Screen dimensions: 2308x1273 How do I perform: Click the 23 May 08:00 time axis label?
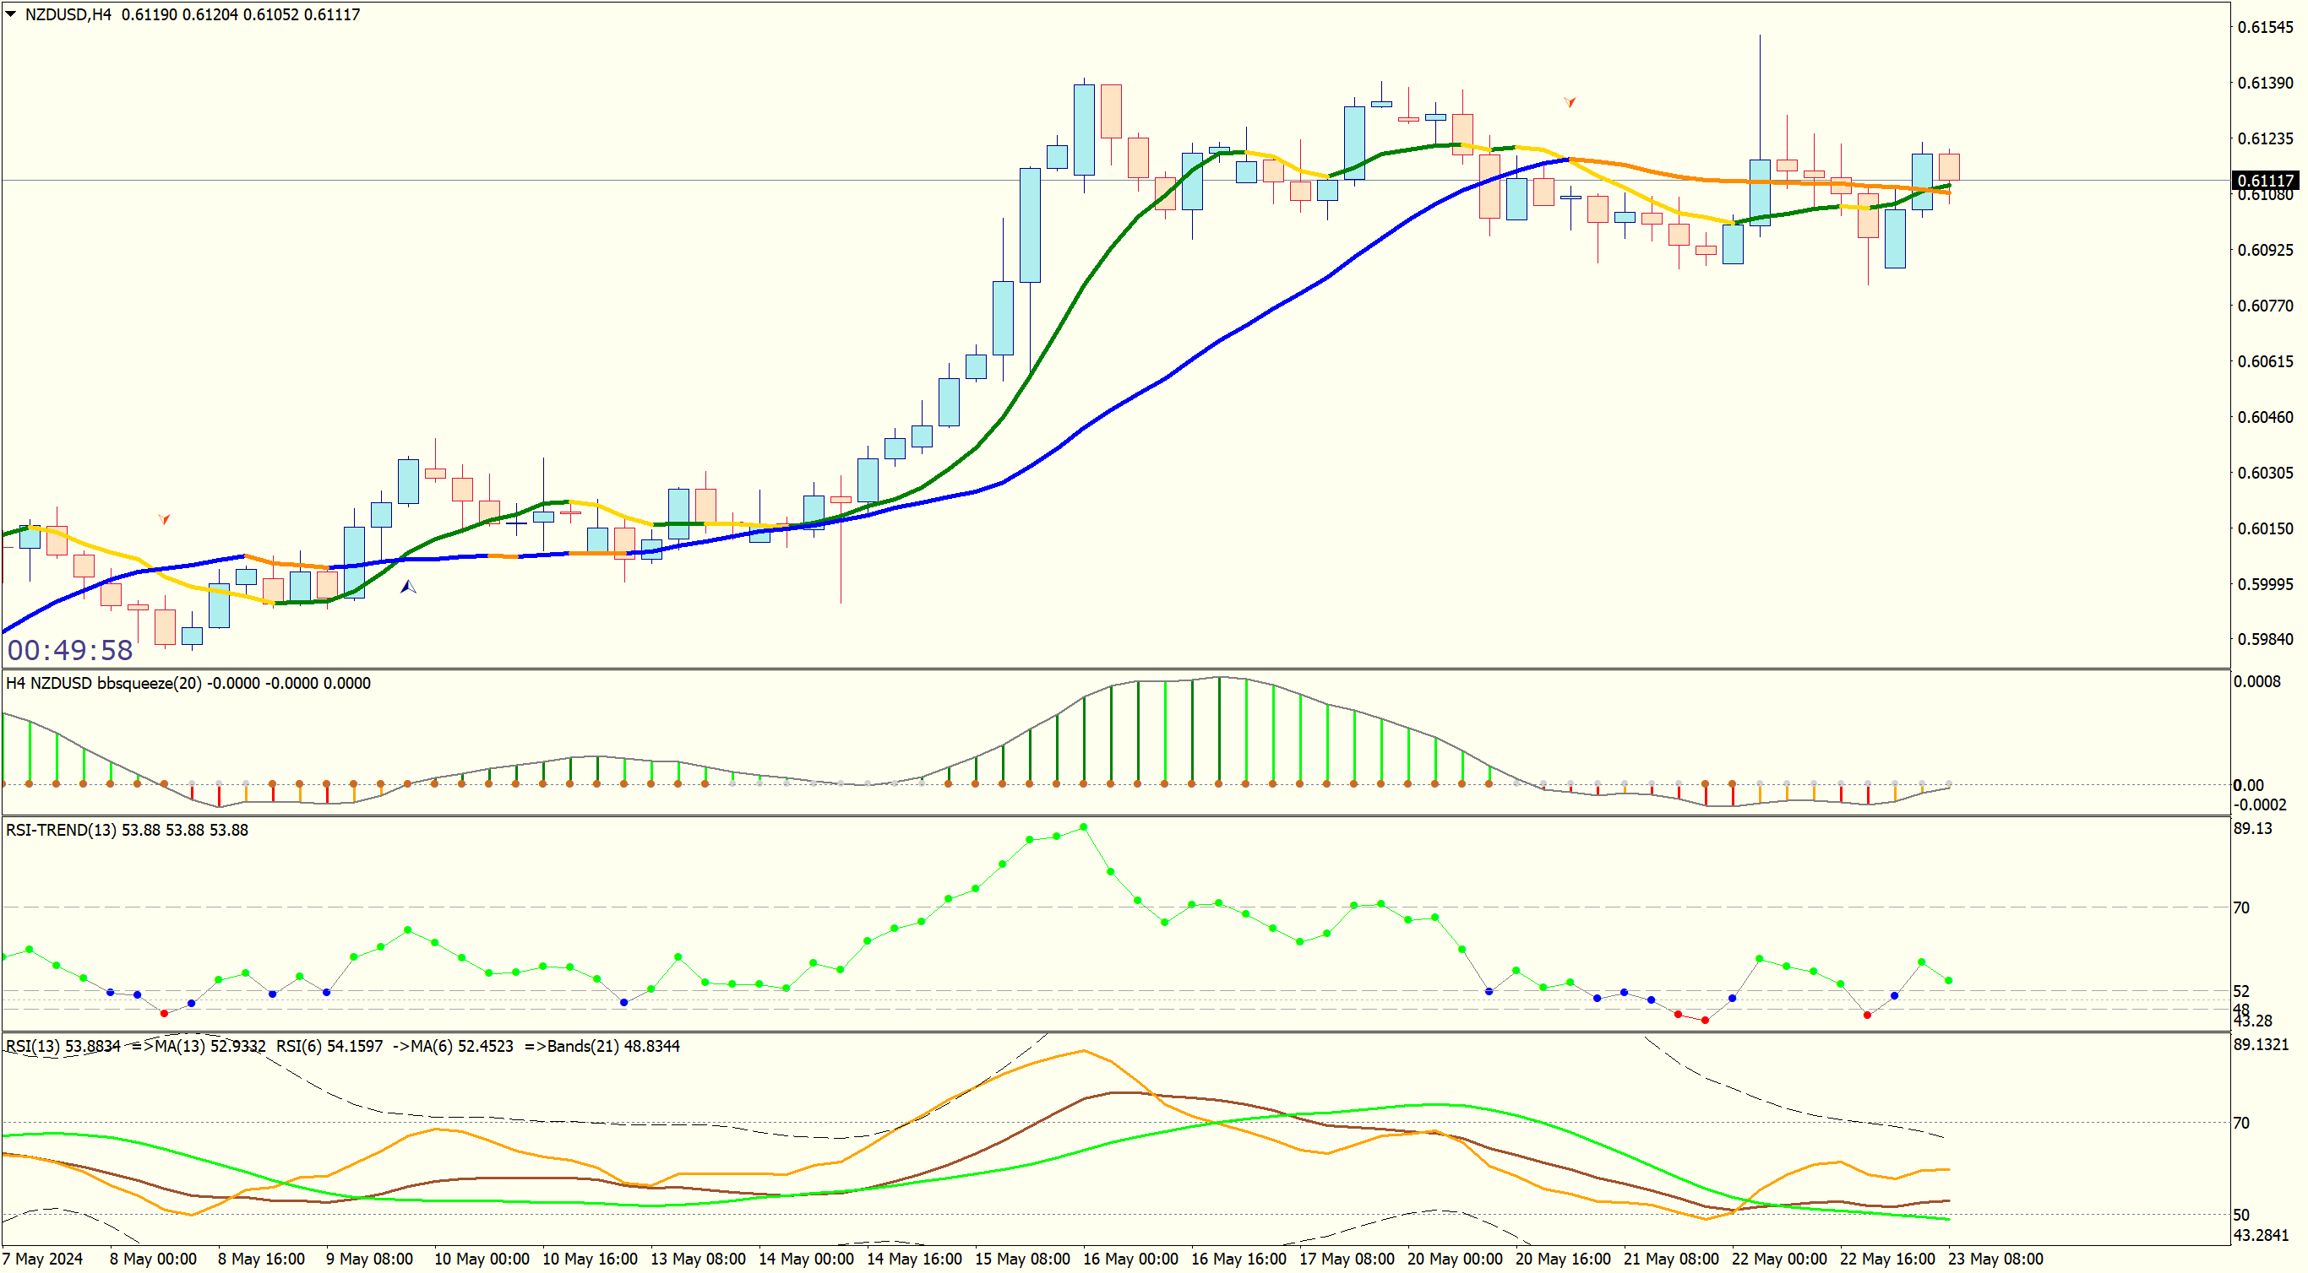pyautogui.click(x=1995, y=1259)
